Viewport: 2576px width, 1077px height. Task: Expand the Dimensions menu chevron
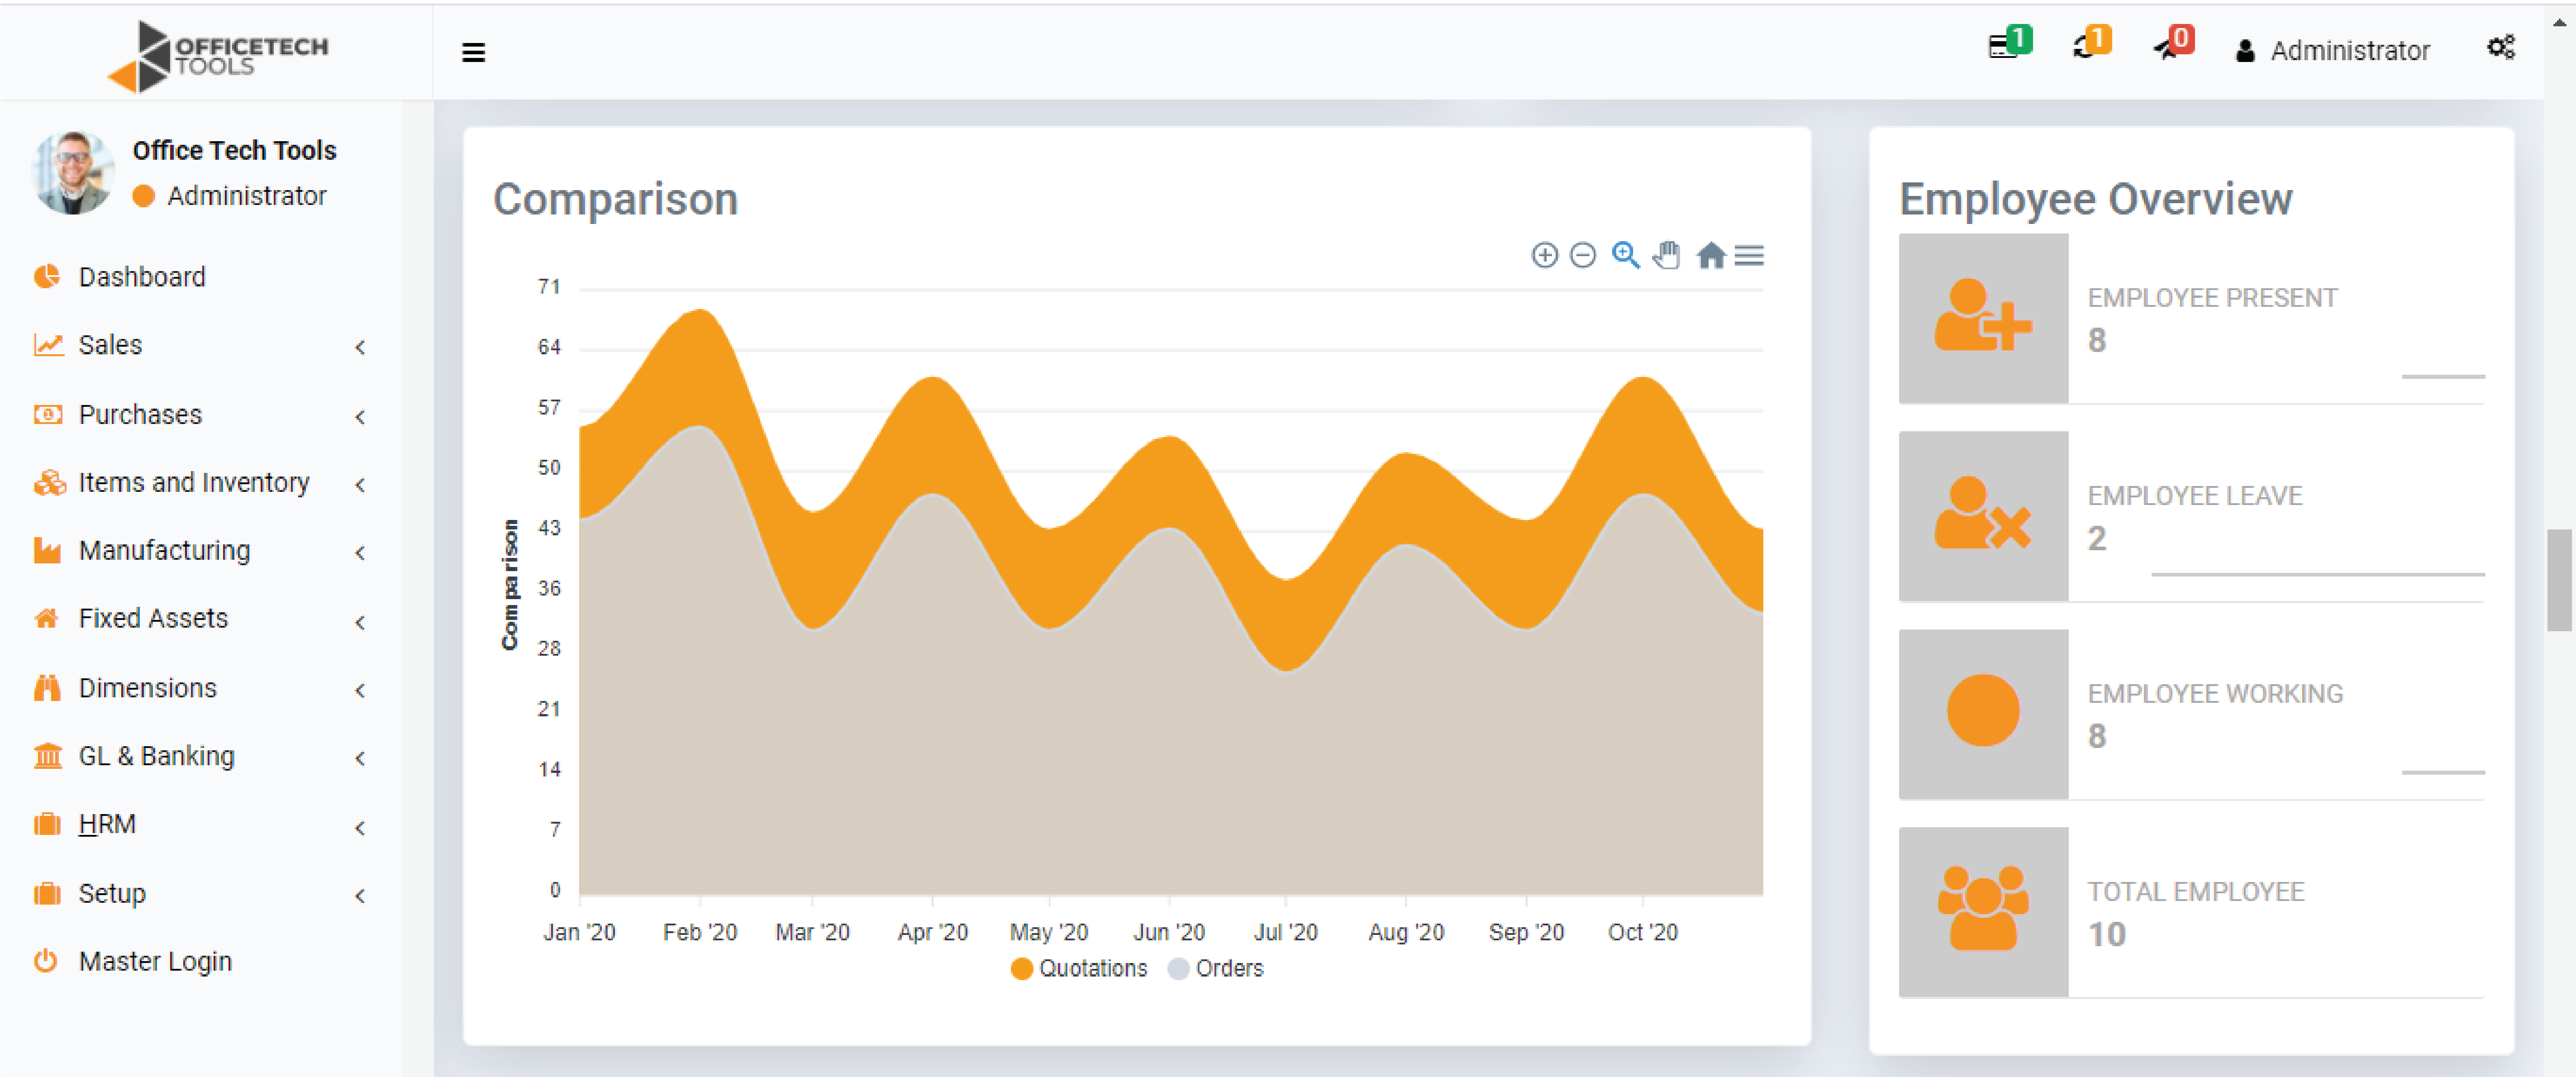tap(360, 691)
